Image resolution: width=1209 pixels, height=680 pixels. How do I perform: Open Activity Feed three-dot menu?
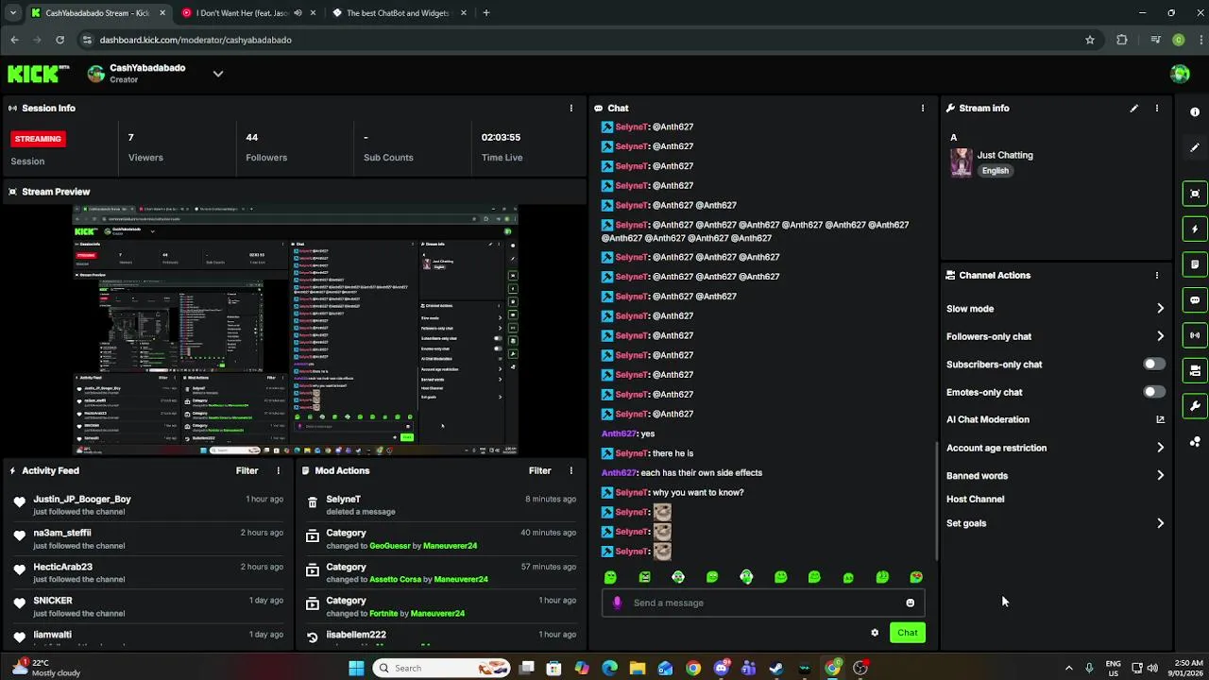click(x=278, y=470)
